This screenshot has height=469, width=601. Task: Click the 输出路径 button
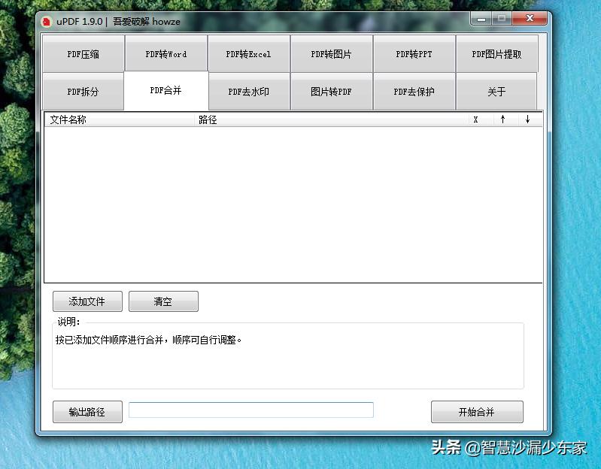[x=87, y=412]
